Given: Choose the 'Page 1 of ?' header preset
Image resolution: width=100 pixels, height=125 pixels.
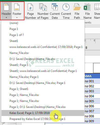Looking at the screenshot, I should click(x=43, y=35).
